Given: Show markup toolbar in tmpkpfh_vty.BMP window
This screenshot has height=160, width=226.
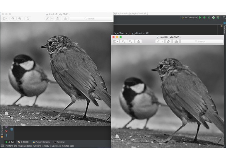Looking at the screenshot, I should (x=65, y=18).
